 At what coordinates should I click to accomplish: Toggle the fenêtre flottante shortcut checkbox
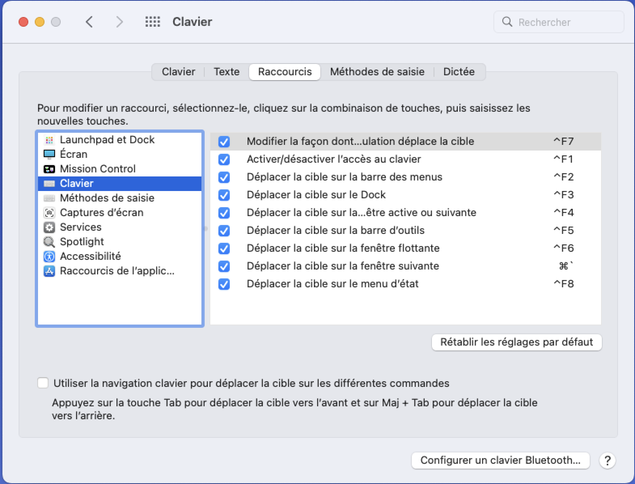click(x=224, y=248)
